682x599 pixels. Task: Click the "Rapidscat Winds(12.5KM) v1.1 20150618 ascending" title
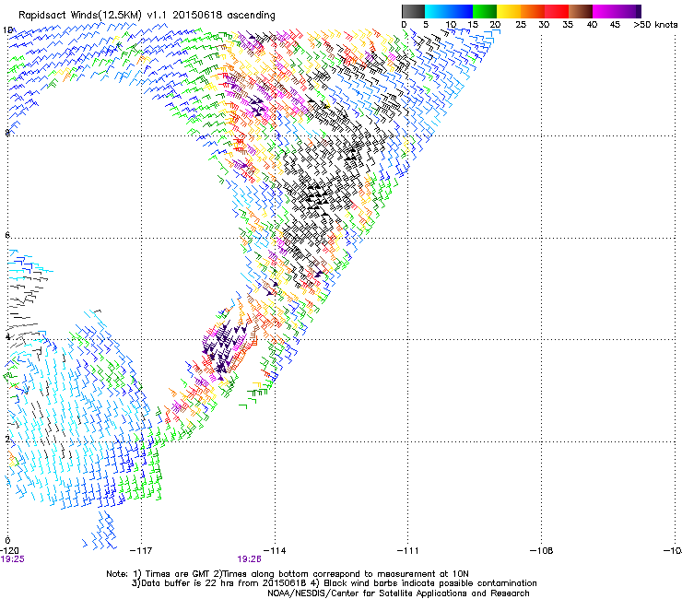[147, 16]
